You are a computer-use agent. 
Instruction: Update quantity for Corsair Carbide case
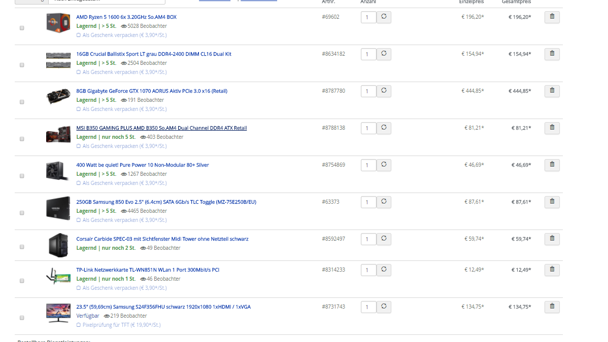click(384, 239)
